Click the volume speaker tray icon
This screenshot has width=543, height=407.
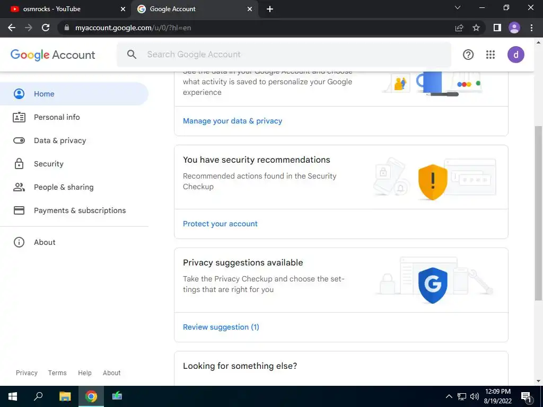coord(475,396)
